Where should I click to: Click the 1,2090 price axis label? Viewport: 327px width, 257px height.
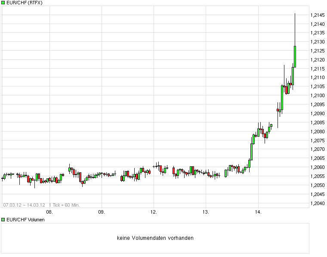(318, 113)
